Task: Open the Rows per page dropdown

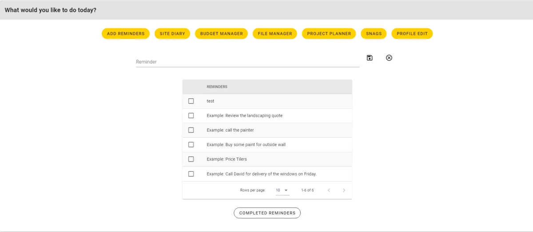Action: 282,190
